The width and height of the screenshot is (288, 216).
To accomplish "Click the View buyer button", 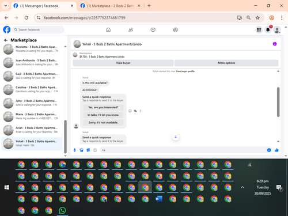I will point(123,63).
